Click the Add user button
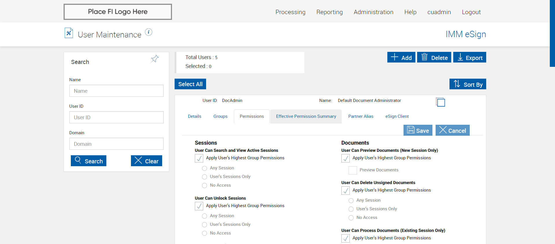Image resolution: width=555 pixels, height=244 pixels. click(x=401, y=57)
